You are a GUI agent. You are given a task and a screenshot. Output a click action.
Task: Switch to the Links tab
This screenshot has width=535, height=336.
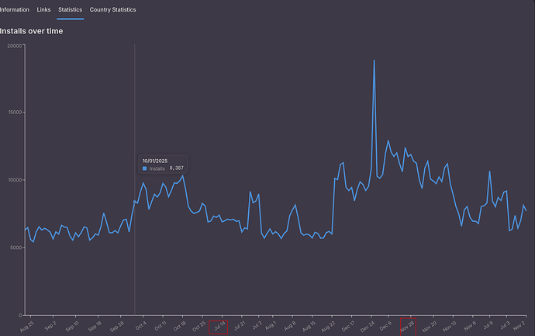43,9
